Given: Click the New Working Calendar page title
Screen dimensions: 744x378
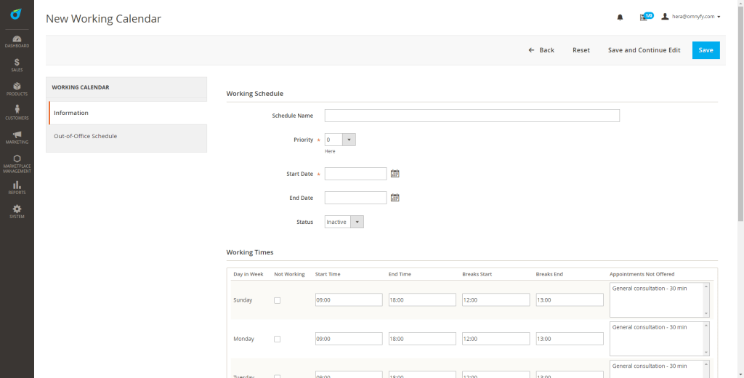Looking at the screenshot, I should 103,18.
